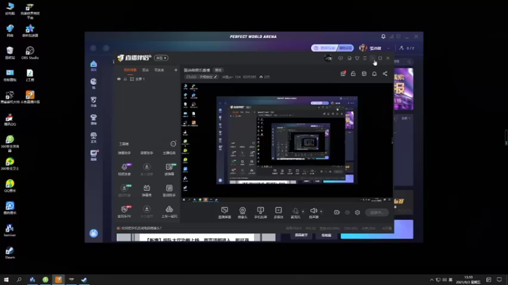508x285 pixels.
Task: Open the gift box icon with red badge
Action: tap(343, 74)
